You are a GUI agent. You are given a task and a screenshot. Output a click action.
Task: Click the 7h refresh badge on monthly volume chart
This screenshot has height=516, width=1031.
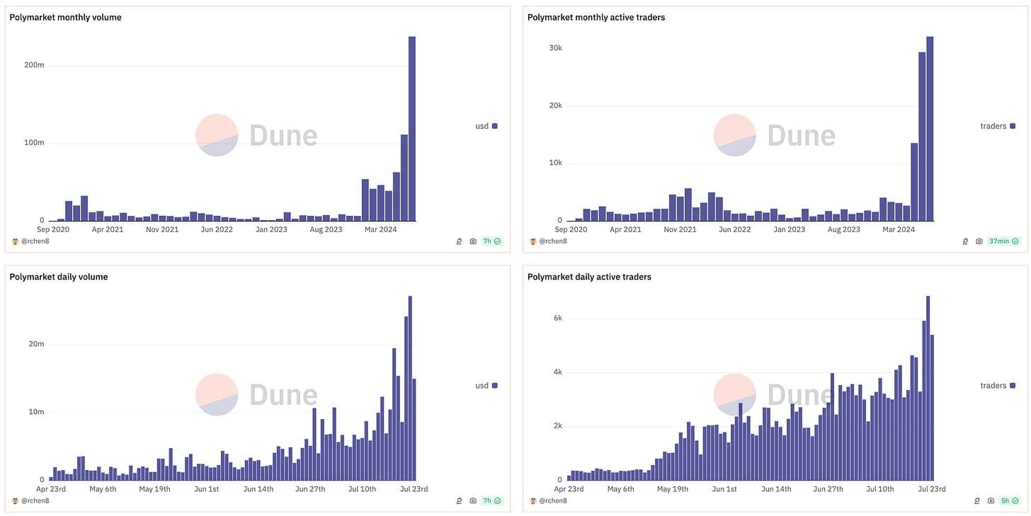492,241
